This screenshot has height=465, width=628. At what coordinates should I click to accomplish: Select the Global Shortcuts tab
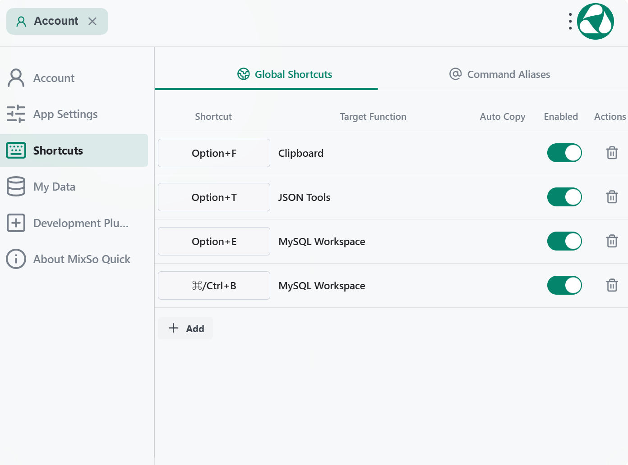(x=285, y=74)
